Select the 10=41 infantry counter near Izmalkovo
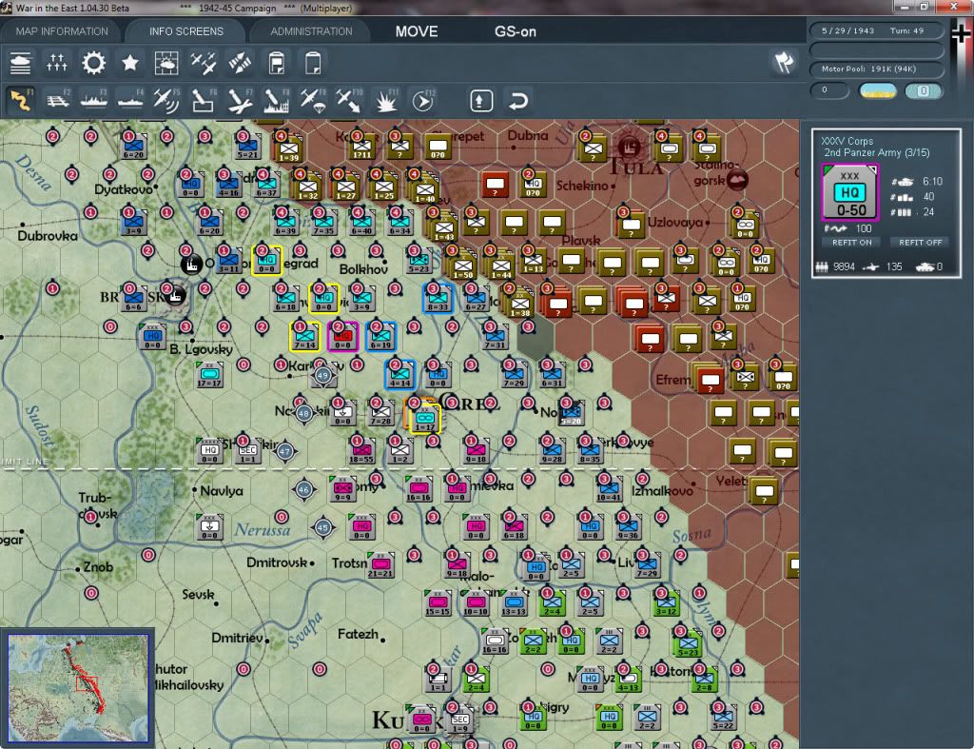Viewport: 974px width, 749px height. click(608, 488)
